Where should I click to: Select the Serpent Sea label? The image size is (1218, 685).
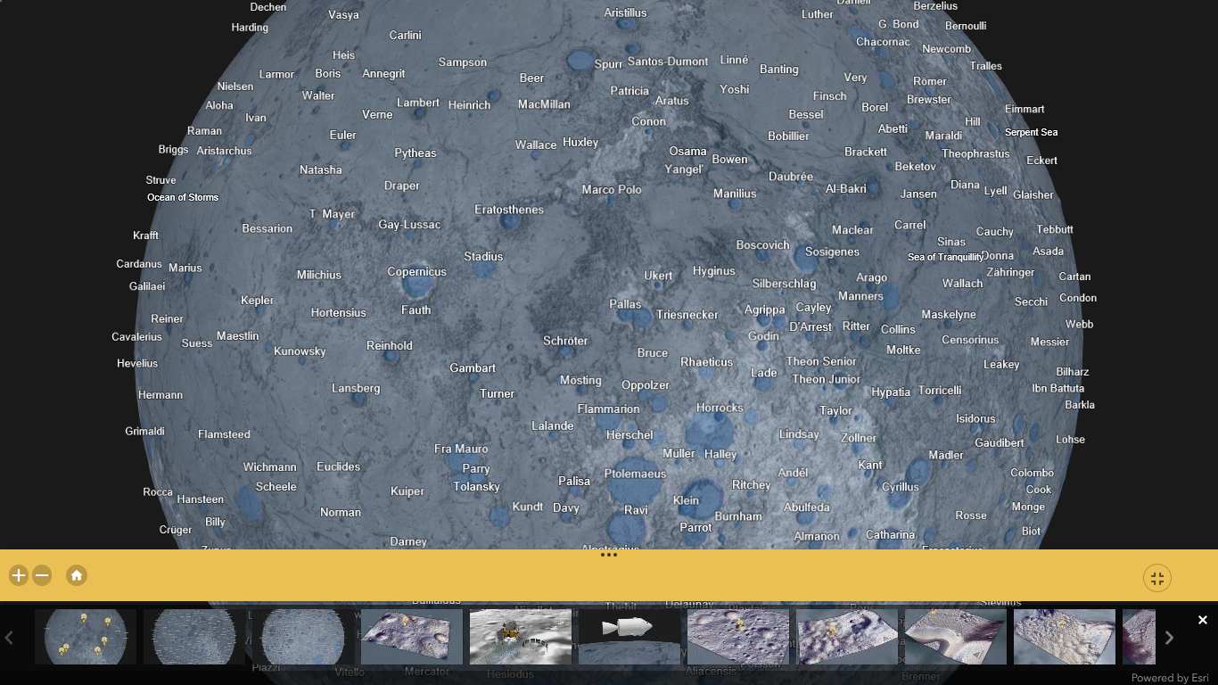click(x=1031, y=132)
